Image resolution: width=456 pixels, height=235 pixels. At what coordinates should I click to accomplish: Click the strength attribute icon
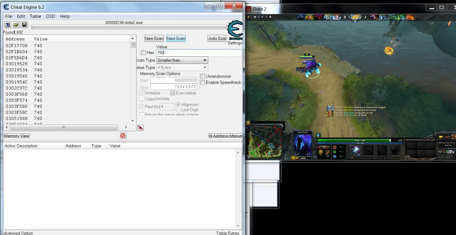335,147
